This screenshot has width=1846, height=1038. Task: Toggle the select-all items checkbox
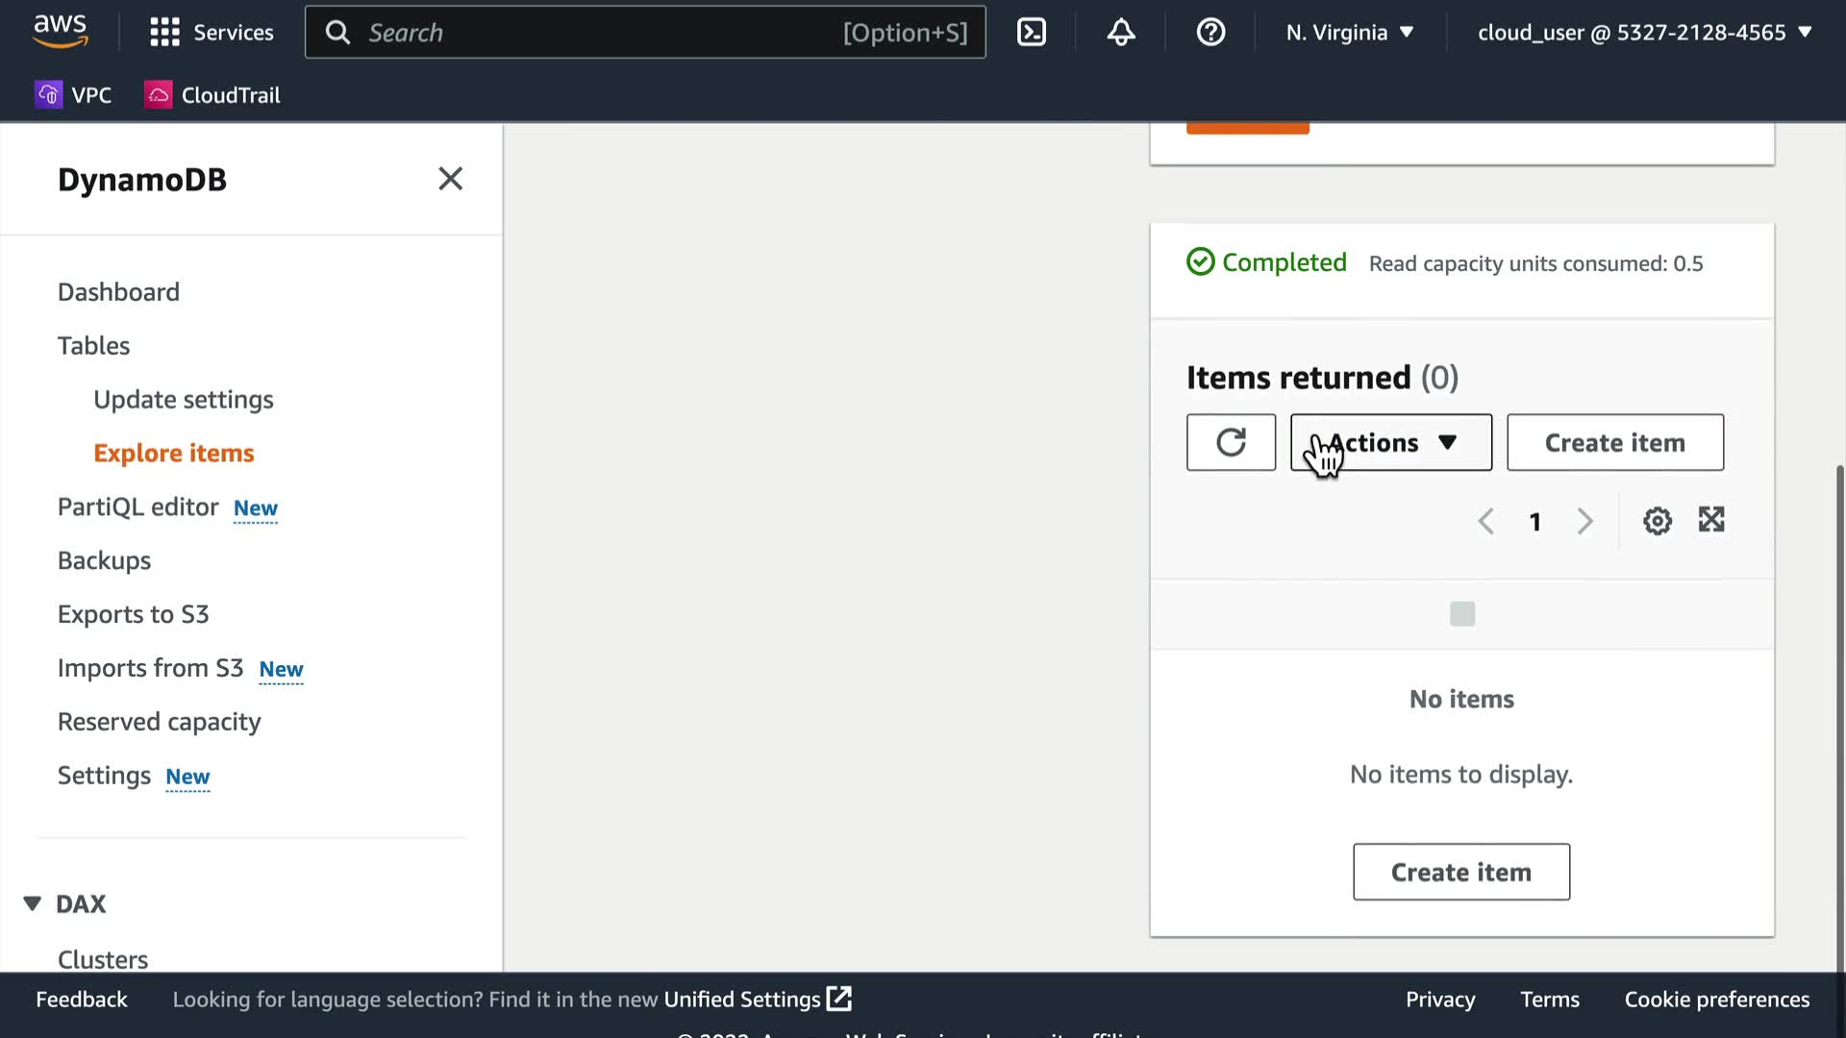point(1461,613)
